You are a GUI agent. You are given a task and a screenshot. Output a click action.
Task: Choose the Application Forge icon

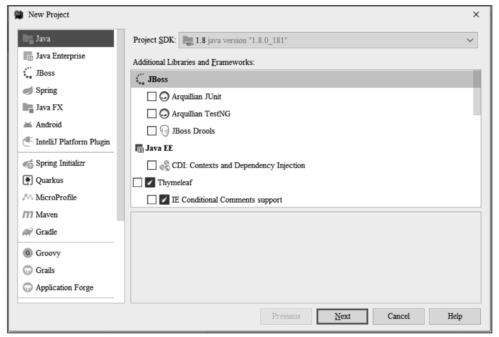coord(28,288)
